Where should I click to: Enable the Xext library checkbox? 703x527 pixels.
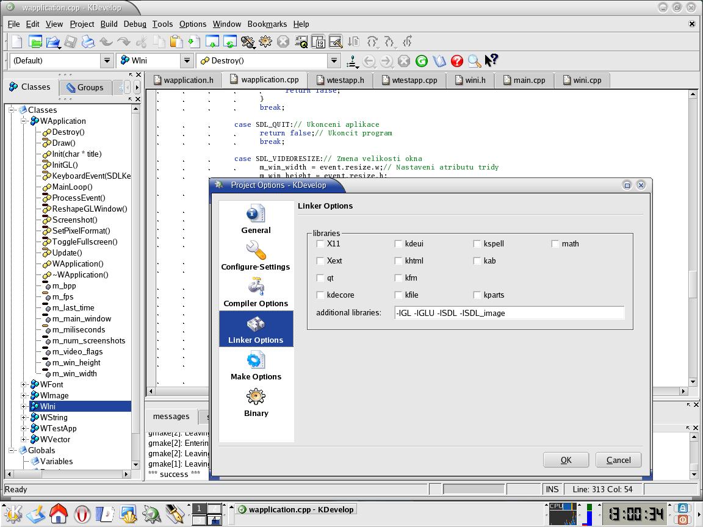(x=320, y=261)
